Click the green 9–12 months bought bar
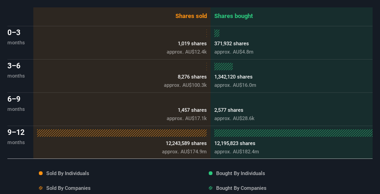The height and width of the screenshot is (194, 380). coord(293,133)
